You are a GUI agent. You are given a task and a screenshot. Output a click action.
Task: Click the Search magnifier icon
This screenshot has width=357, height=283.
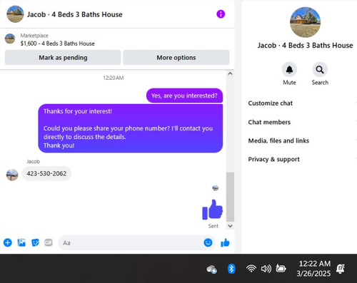[320, 70]
